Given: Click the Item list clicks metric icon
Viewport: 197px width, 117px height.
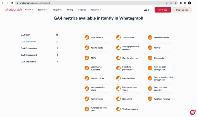Looking at the screenshot, I should coord(87,78).
